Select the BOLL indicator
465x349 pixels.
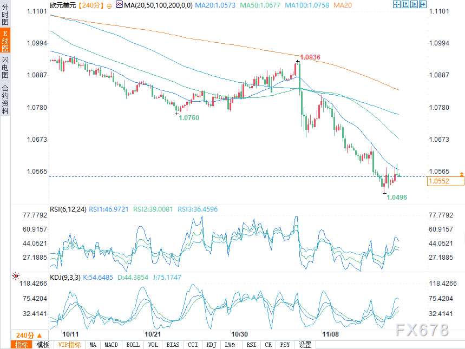[133, 345]
